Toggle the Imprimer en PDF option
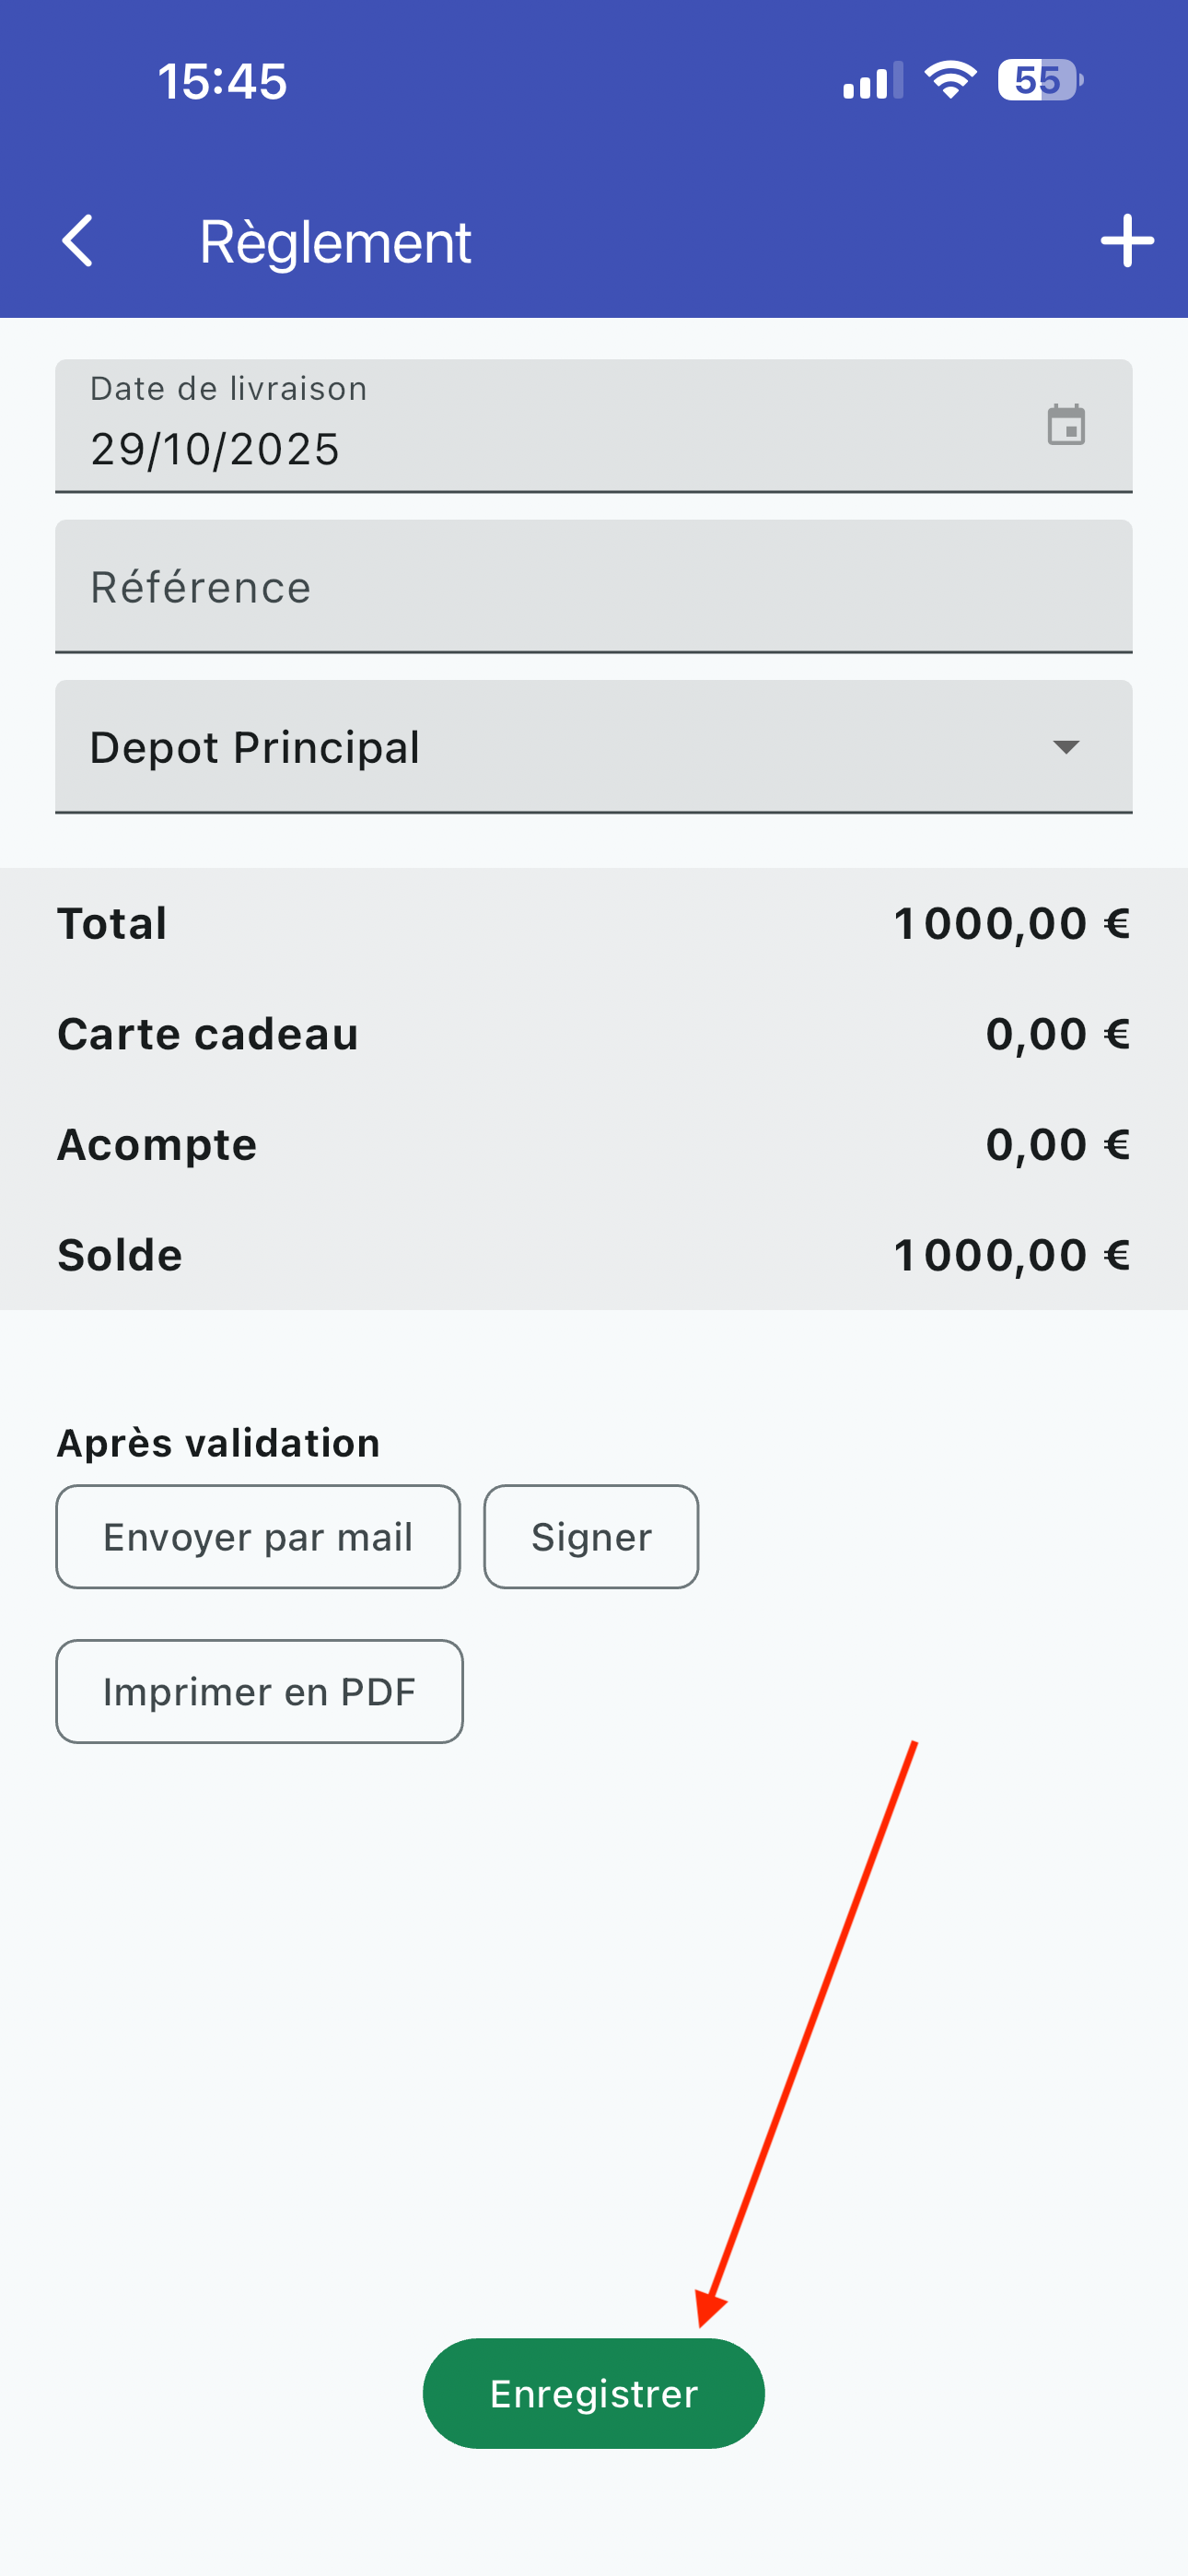This screenshot has height=2576, width=1188. coord(259,1692)
